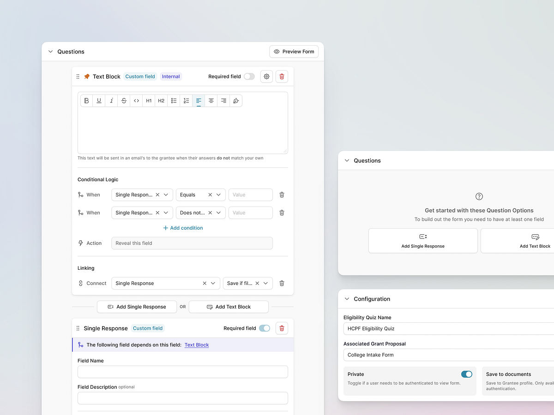This screenshot has height=415, width=554.
Task: Click the Preview Form button
Action: point(294,51)
